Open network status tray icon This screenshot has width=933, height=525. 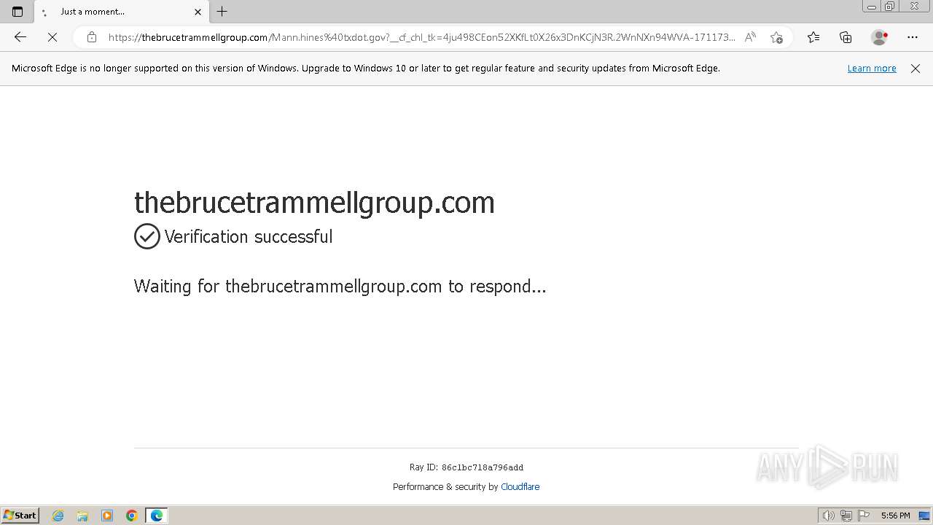point(846,516)
